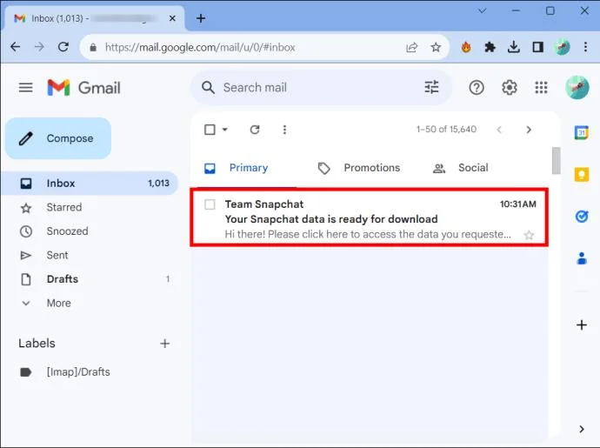Switch to the Social tab
Screen dimensions: 600x448
point(461,168)
